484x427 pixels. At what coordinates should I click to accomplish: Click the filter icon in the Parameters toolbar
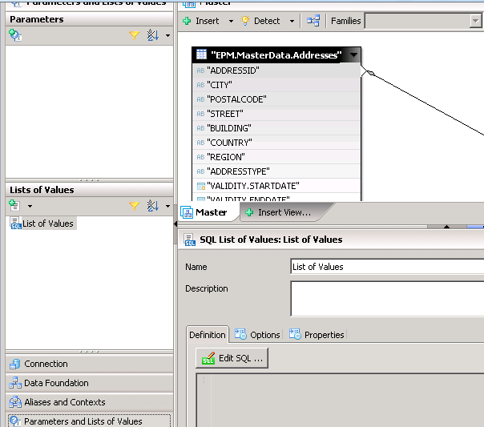(x=134, y=35)
